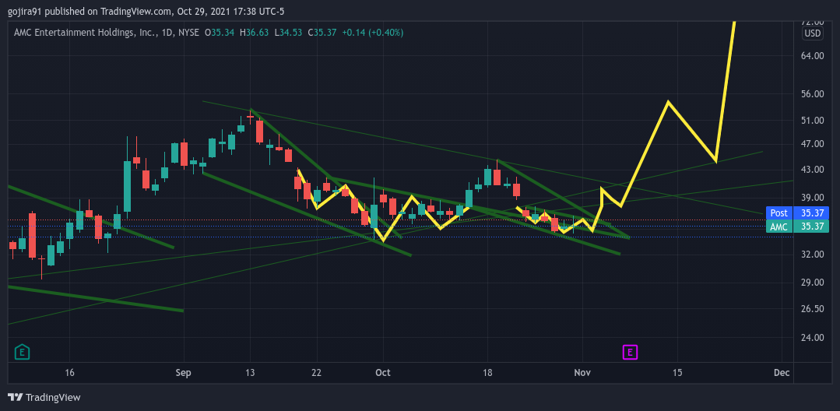Click the 43.00 price axis label
840x411 pixels.
[812, 170]
